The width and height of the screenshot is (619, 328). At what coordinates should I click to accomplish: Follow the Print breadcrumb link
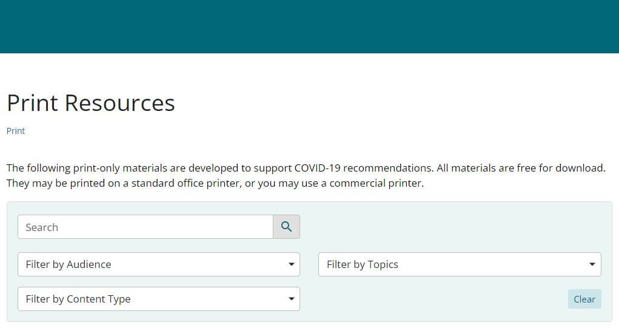[x=16, y=131]
